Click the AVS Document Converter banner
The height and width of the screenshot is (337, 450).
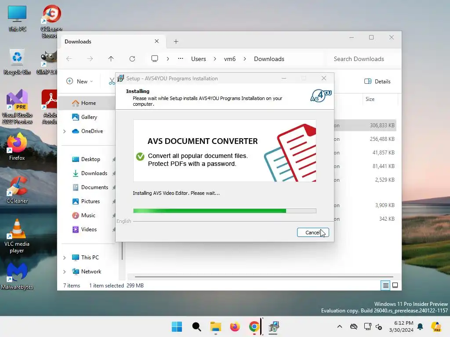(x=225, y=151)
